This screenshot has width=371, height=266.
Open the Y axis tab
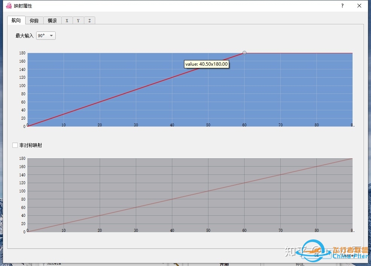78,21
